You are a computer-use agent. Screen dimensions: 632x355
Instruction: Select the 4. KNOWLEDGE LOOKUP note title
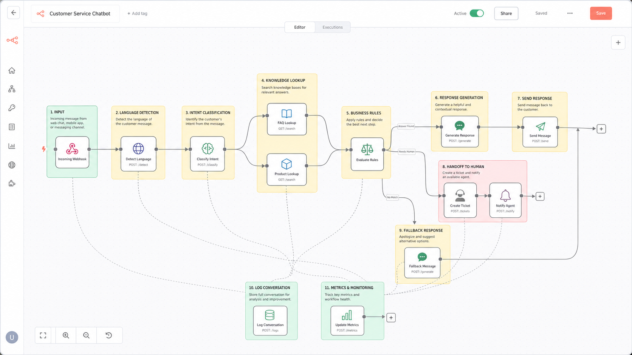pyautogui.click(x=283, y=80)
